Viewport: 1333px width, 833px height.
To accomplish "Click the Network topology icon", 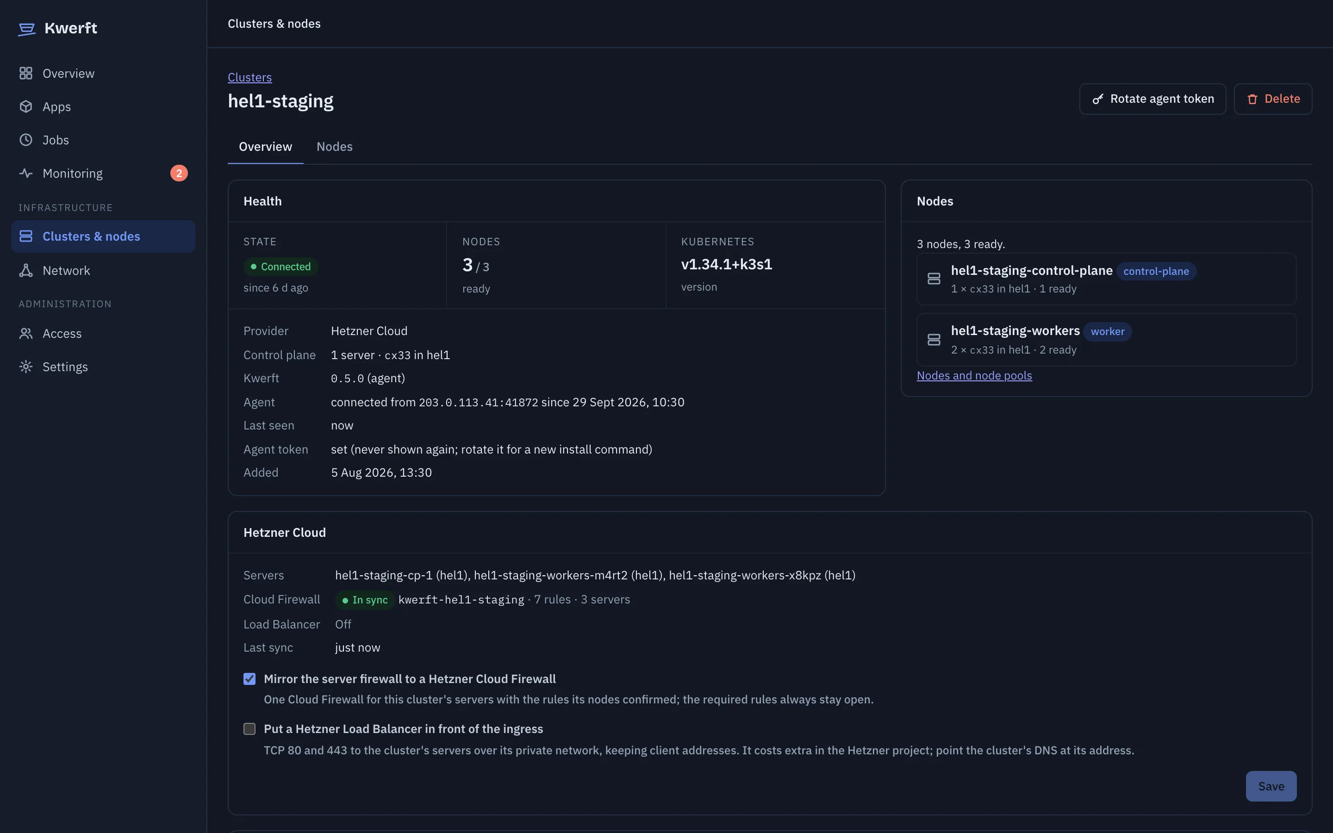I will coord(26,271).
